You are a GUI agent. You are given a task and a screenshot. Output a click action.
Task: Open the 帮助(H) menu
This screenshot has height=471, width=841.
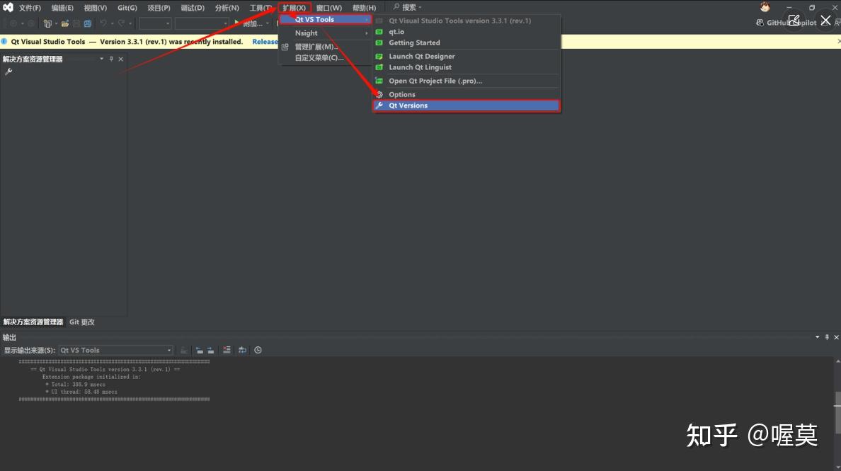362,7
